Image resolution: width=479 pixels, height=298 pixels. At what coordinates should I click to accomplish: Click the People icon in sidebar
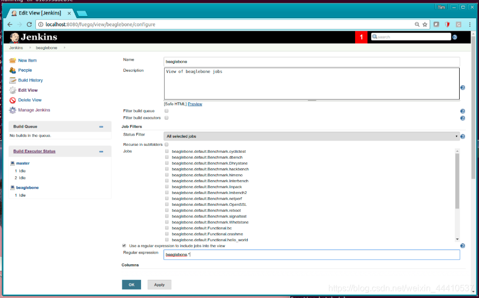click(x=12, y=70)
